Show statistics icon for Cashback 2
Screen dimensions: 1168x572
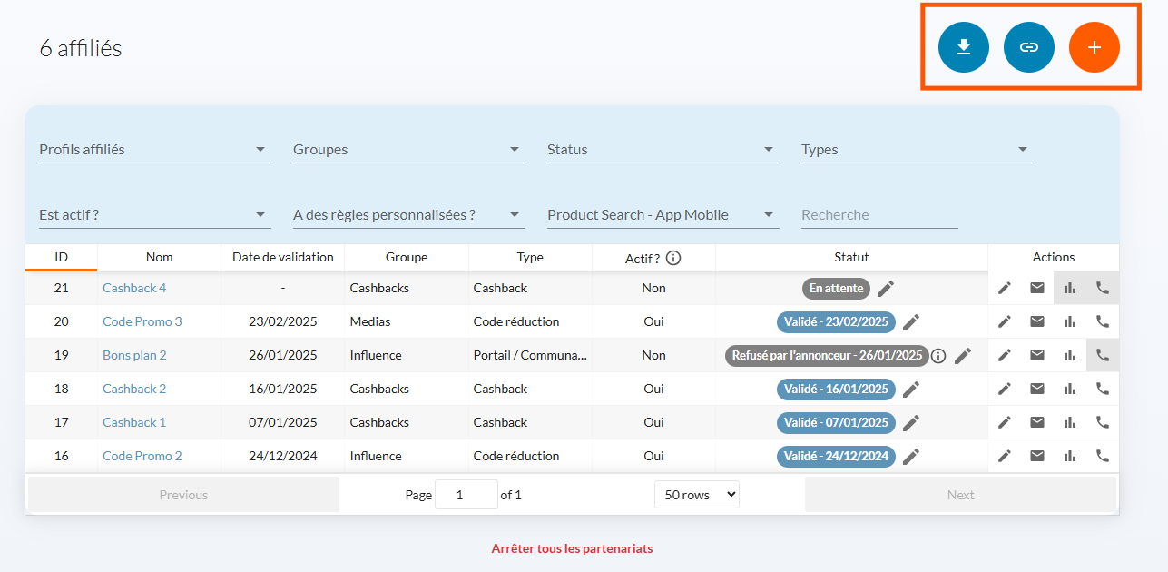tap(1070, 389)
